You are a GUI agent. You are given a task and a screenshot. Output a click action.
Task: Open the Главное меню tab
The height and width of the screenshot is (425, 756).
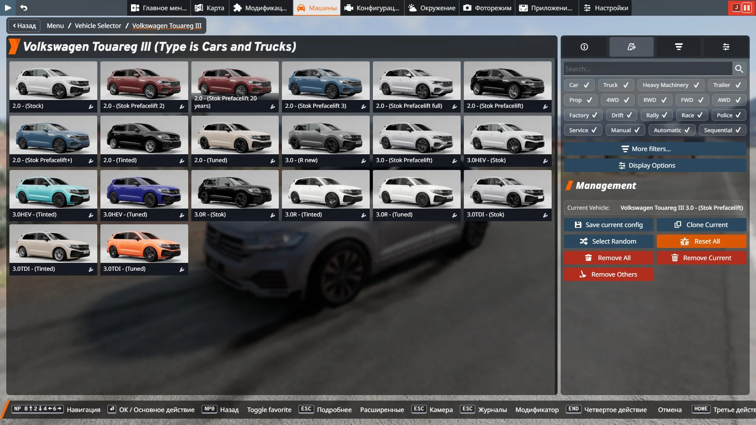coord(159,8)
